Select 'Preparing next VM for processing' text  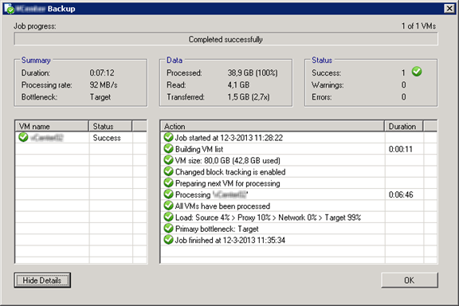click(227, 183)
